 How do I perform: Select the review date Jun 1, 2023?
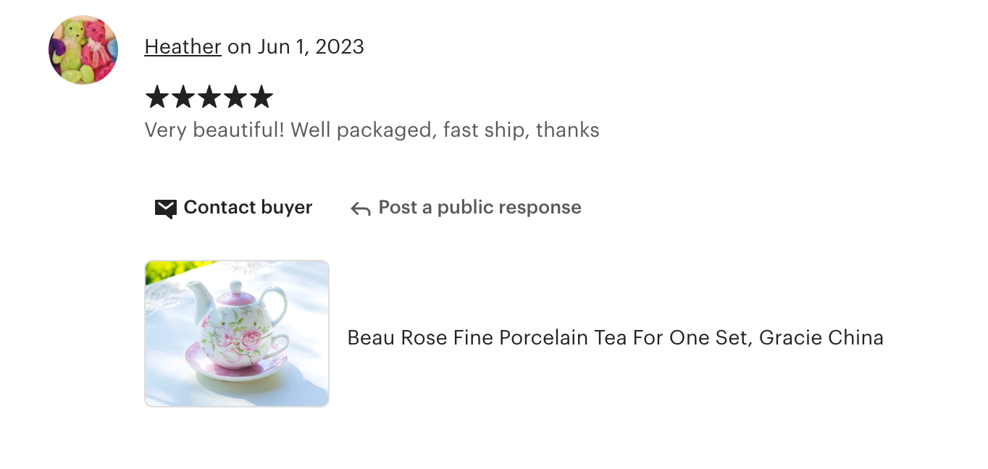point(311,46)
